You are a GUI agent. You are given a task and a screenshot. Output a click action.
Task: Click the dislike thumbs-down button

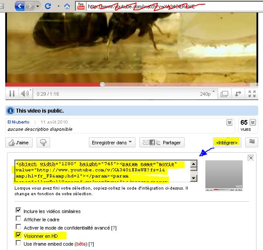pos(43,142)
